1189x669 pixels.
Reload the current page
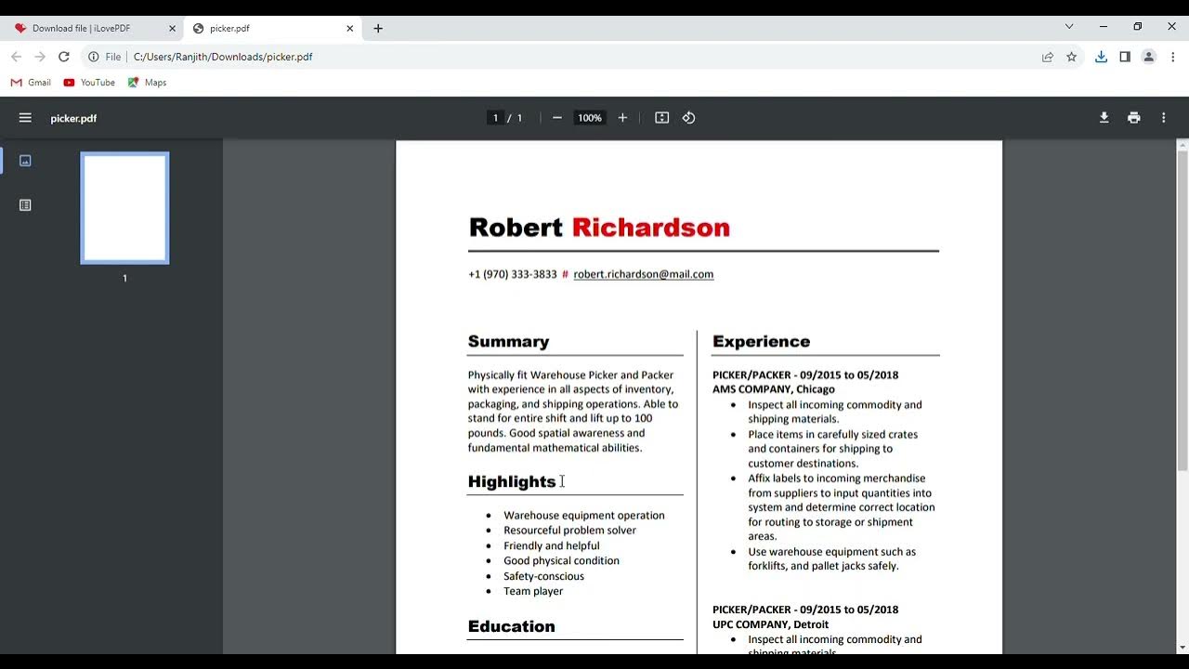coord(64,57)
